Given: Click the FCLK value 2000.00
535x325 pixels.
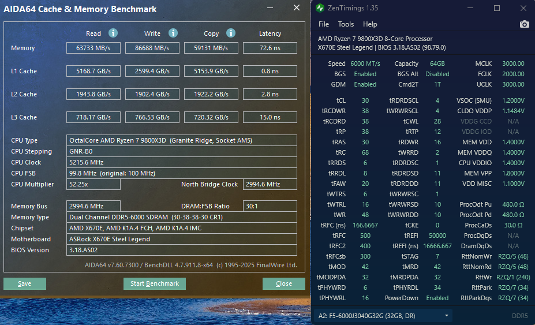Looking at the screenshot, I should (x=513, y=74).
